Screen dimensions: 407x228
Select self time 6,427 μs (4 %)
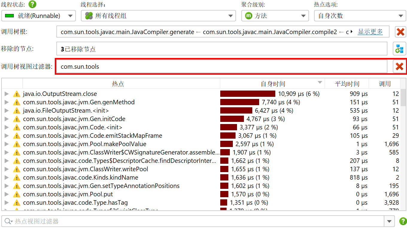(274, 111)
